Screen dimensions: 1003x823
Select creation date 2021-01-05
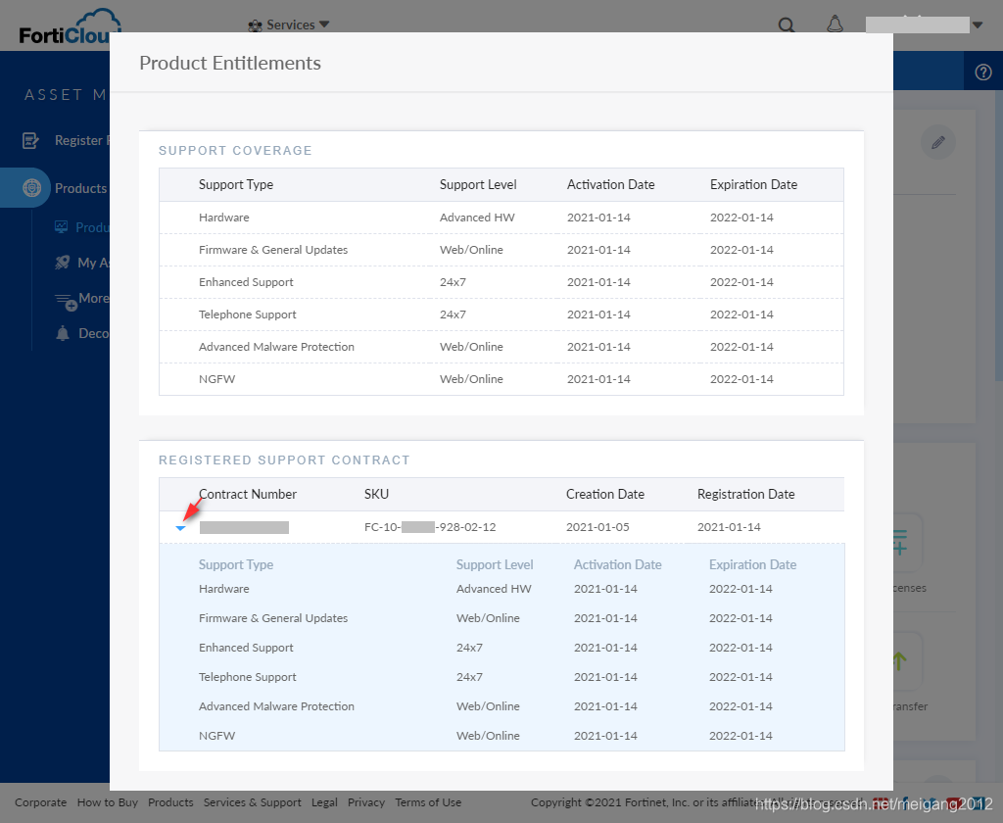597,527
